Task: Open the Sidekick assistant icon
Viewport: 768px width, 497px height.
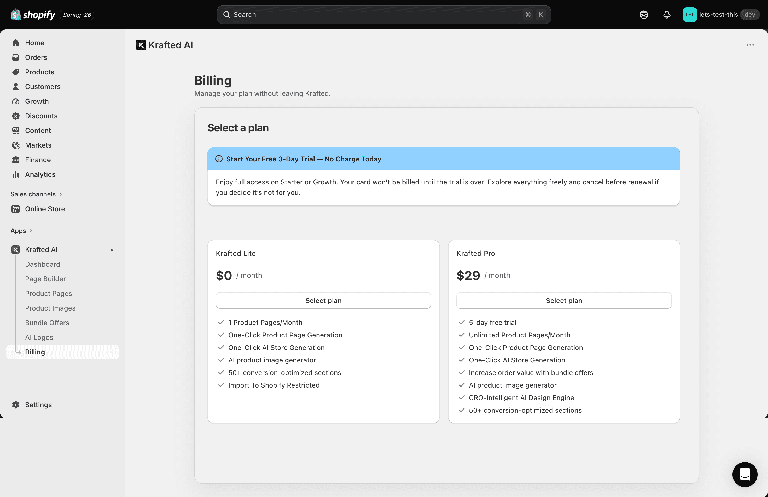Action: click(643, 15)
